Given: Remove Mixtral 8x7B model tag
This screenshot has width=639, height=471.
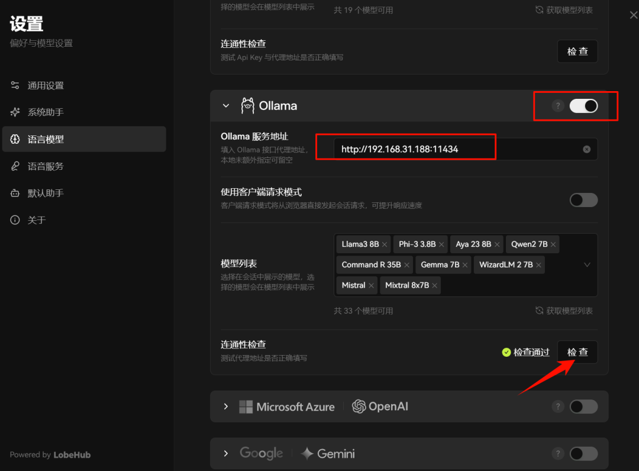Looking at the screenshot, I should point(435,286).
